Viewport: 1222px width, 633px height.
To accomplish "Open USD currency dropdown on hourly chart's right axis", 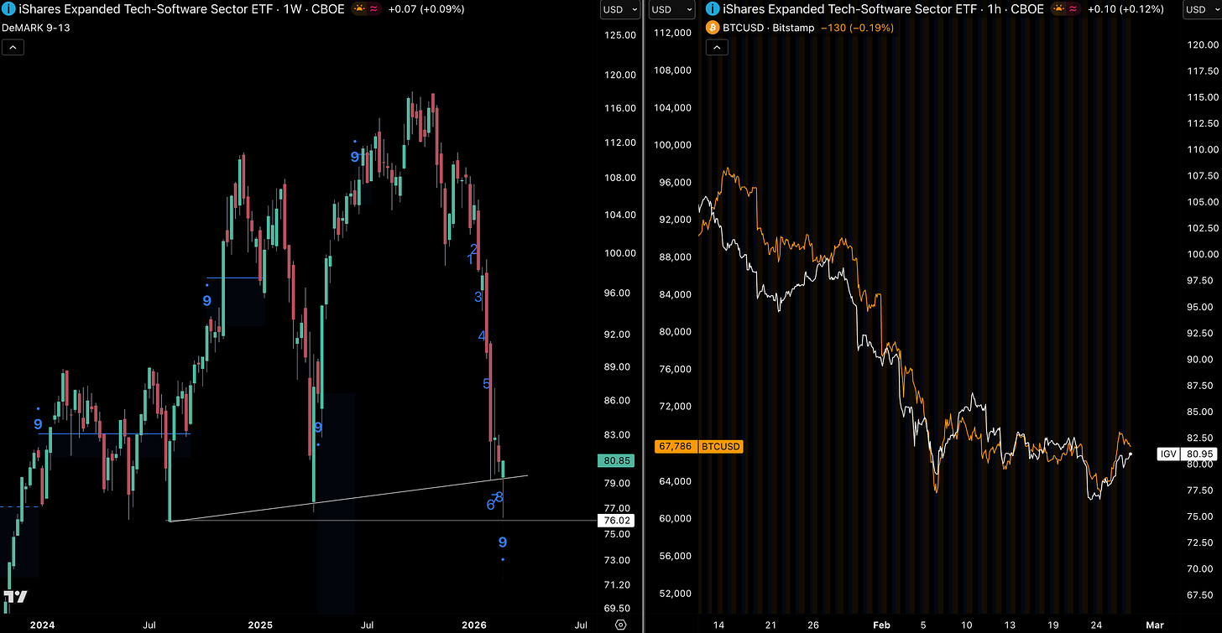I will (1202, 9).
